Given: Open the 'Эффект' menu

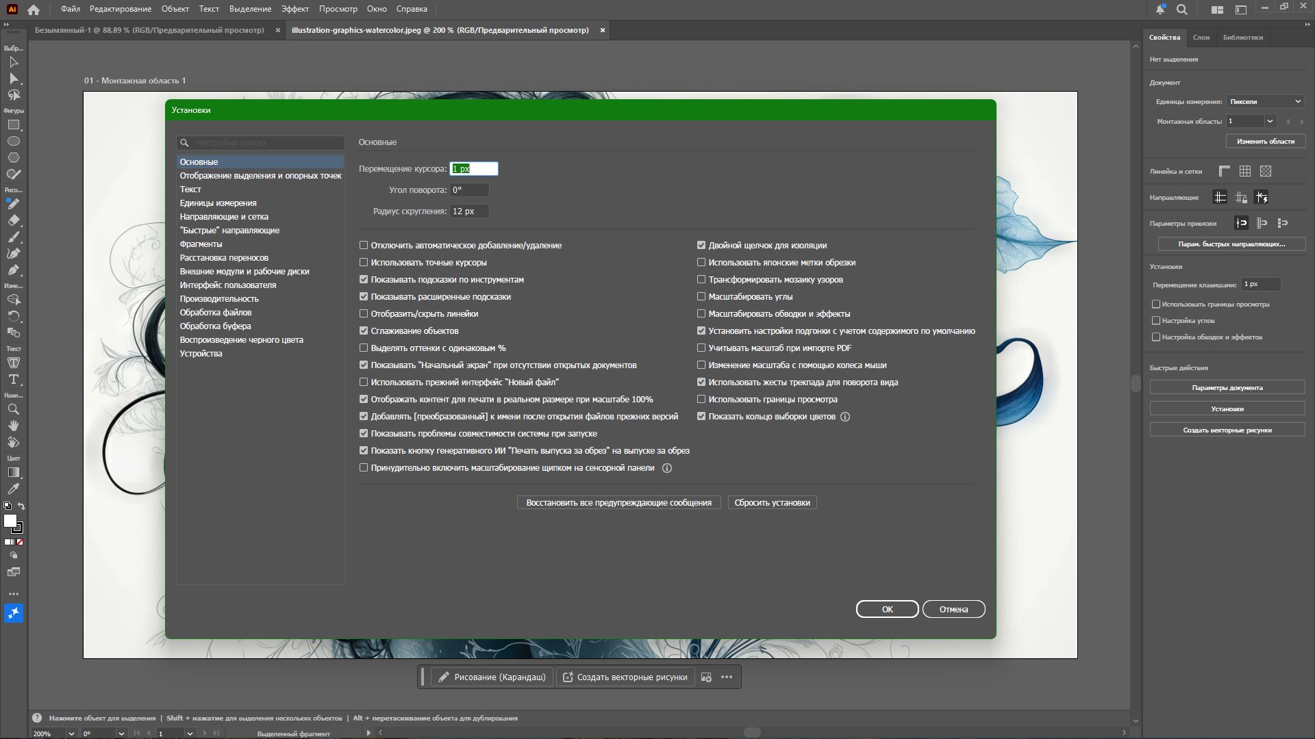Looking at the screenshot, I should (x=295, y=9).
